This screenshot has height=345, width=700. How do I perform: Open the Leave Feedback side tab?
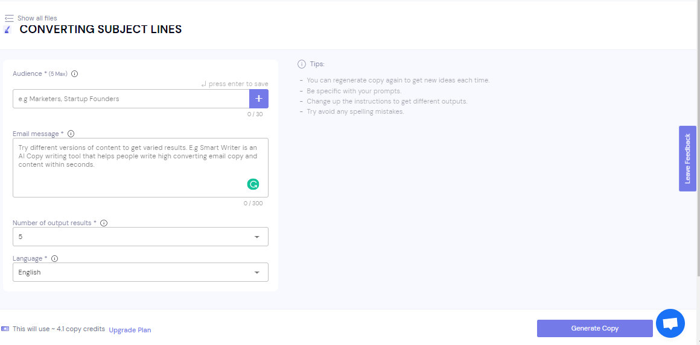tap(687, 158)
